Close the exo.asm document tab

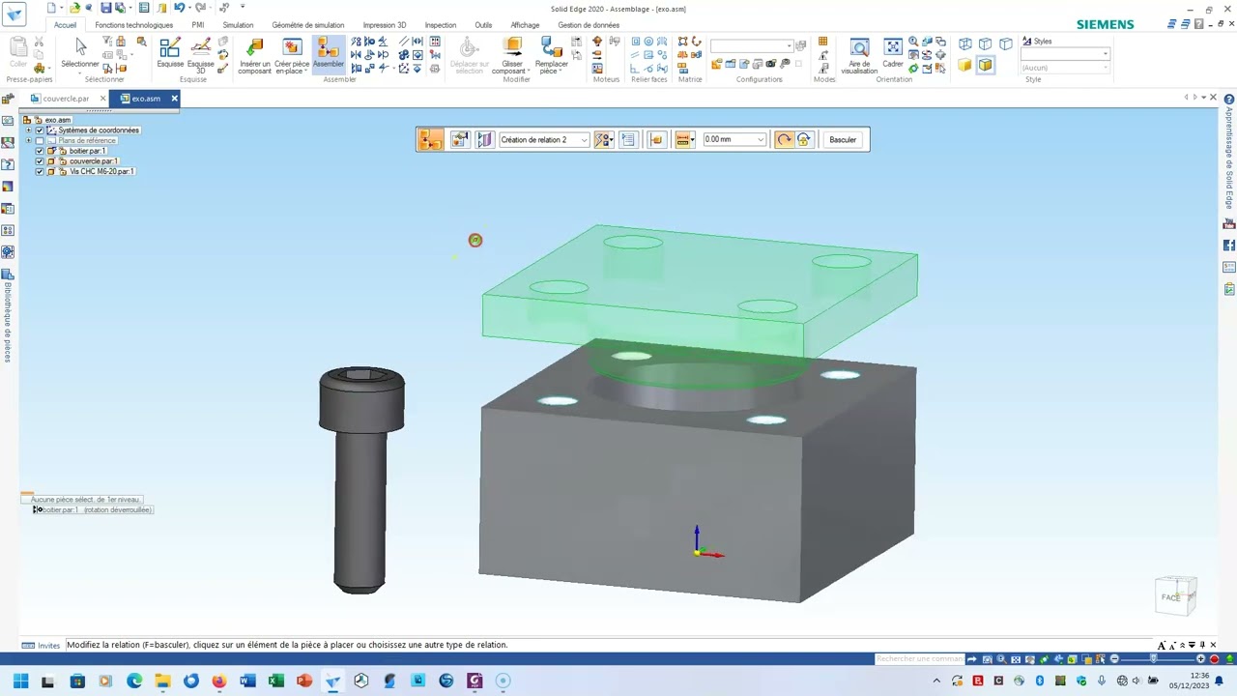174,99
